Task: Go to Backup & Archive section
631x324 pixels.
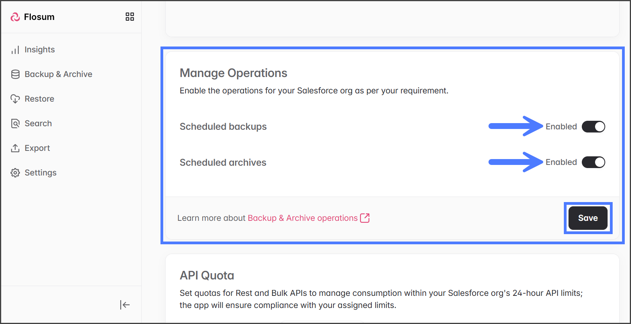Action: (x=58, y=74)
